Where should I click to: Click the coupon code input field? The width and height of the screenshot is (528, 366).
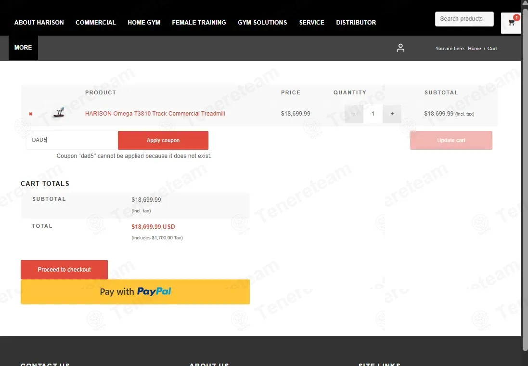click(x=72, y=140)
